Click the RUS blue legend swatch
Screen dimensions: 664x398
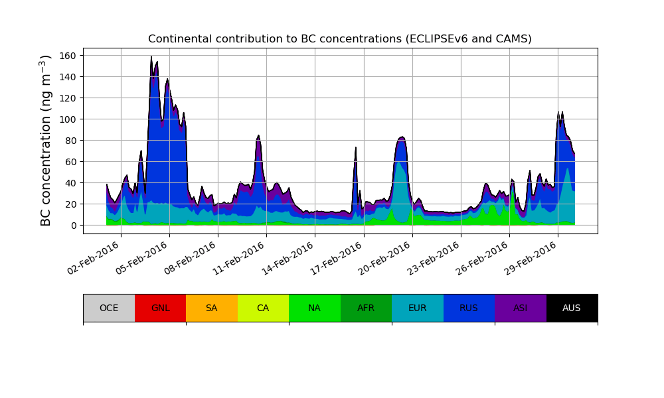point(469,308)
